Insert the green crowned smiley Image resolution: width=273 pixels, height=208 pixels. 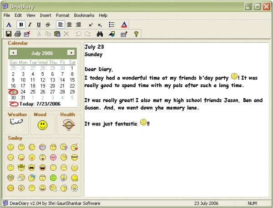tap(21, 167)
